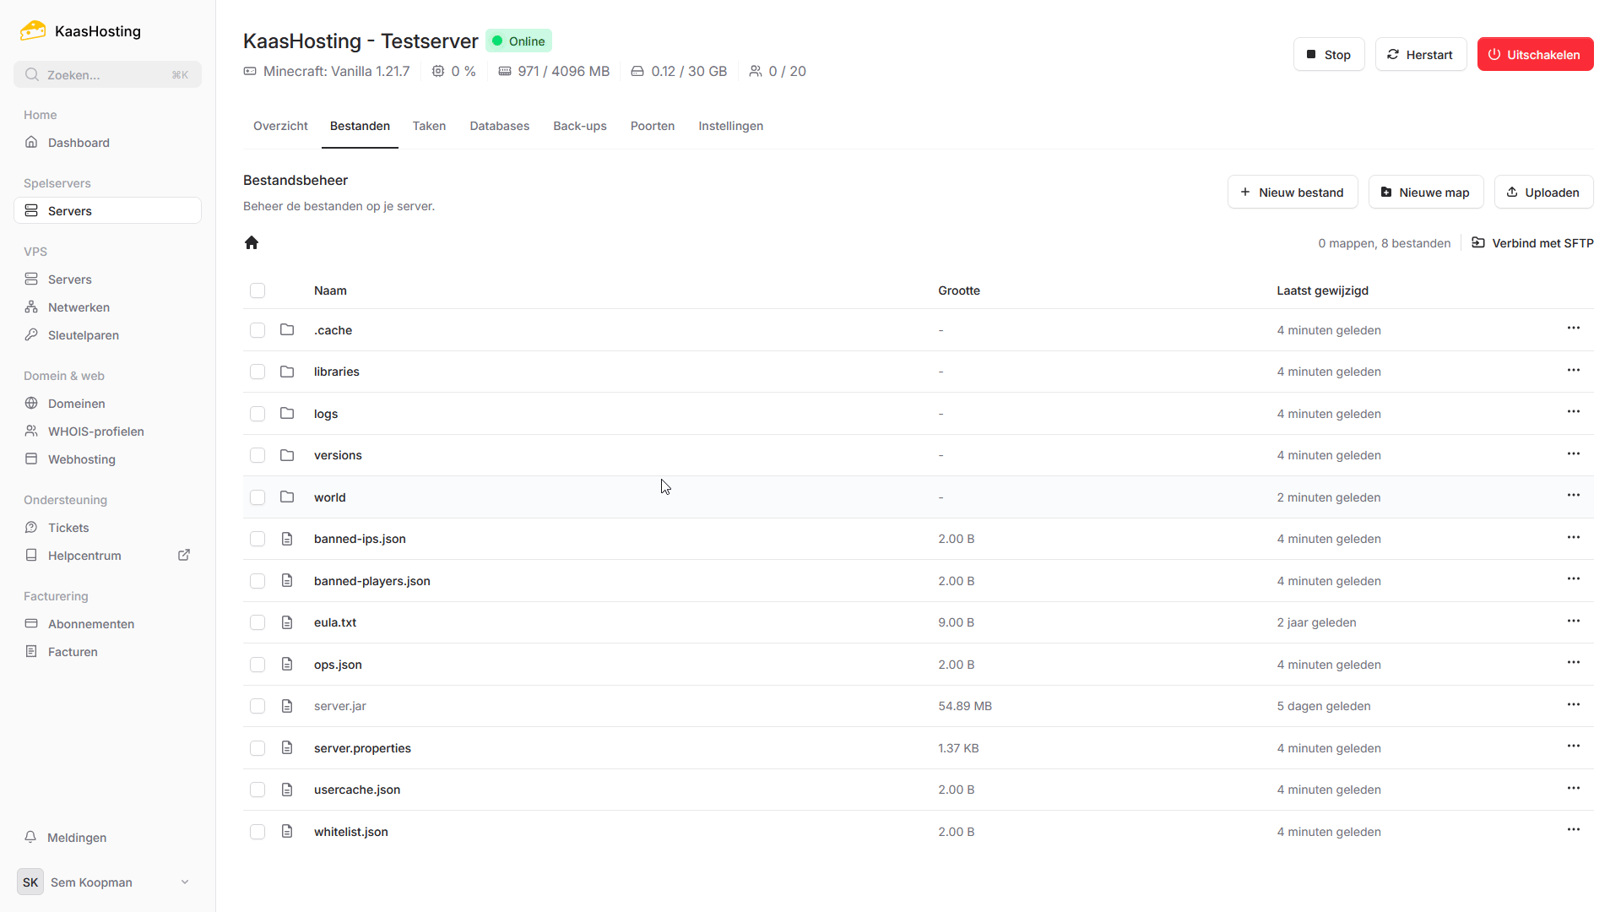This screenshot has height=912, width=1621.
Task: Click the world folder icon
Action: pos(287,497)
